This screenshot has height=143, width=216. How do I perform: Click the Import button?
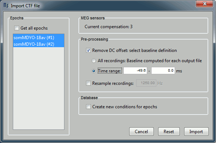point(196,131)
